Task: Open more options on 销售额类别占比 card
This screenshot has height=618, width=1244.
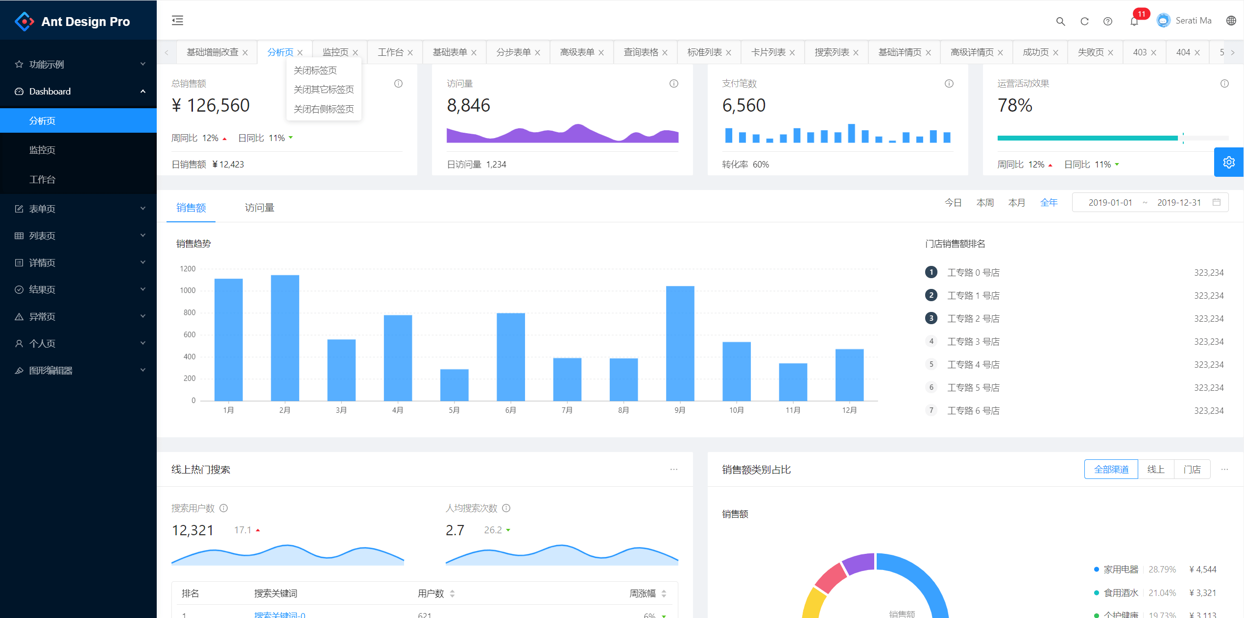Action: point(1224,469)
